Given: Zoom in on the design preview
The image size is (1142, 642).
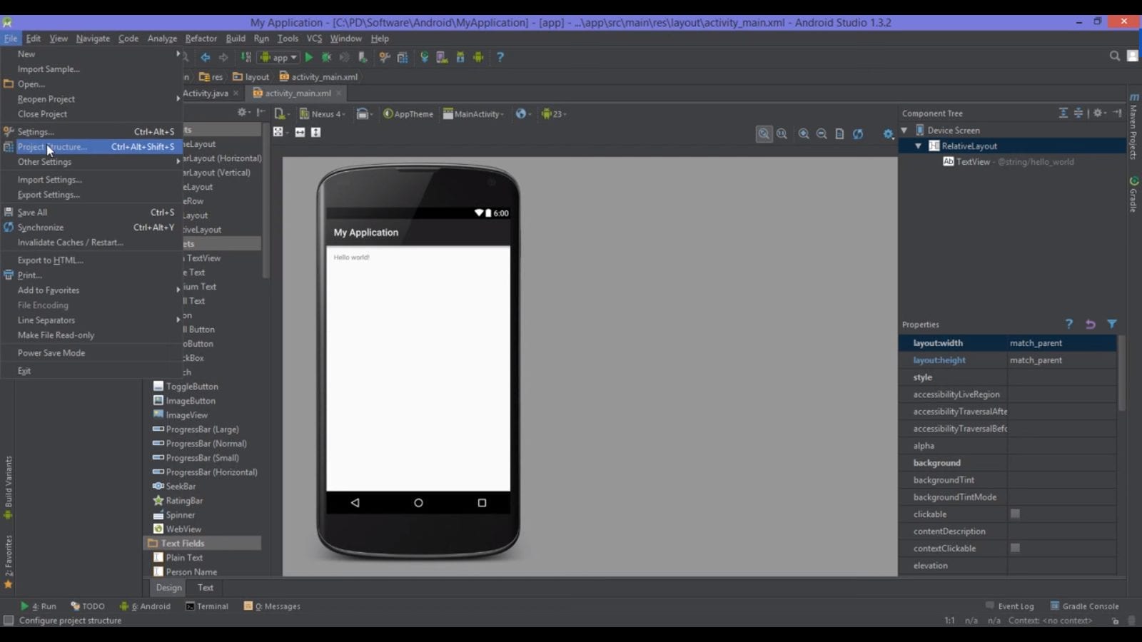Looking at the screenshot, I should [804, 134].
